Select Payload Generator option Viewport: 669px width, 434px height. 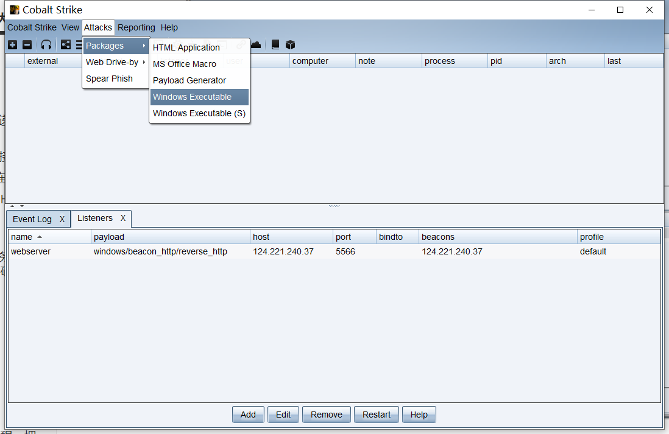[x=199, y=80]
